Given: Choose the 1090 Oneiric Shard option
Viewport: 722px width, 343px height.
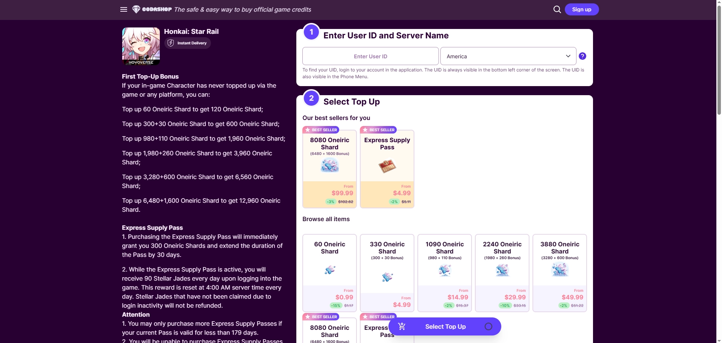Looking at the screenshot, I should (444, 273).
